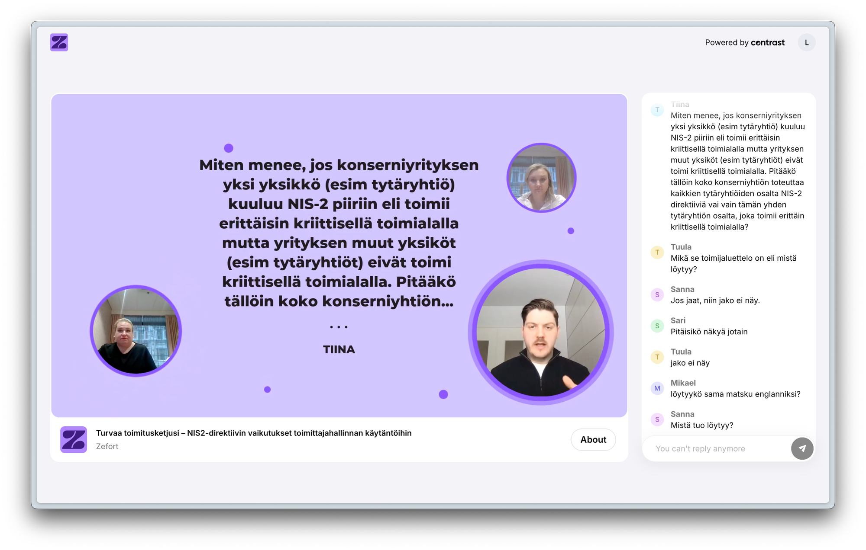Click the 'TIINA' name on the video slide
The width and height of the screenshot is (866, 550).
(339, 349)
